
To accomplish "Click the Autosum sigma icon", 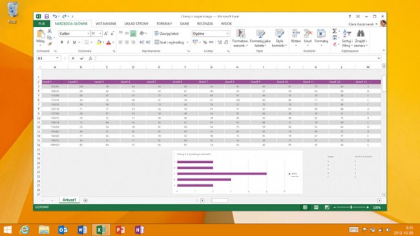I will coord(335,31).
